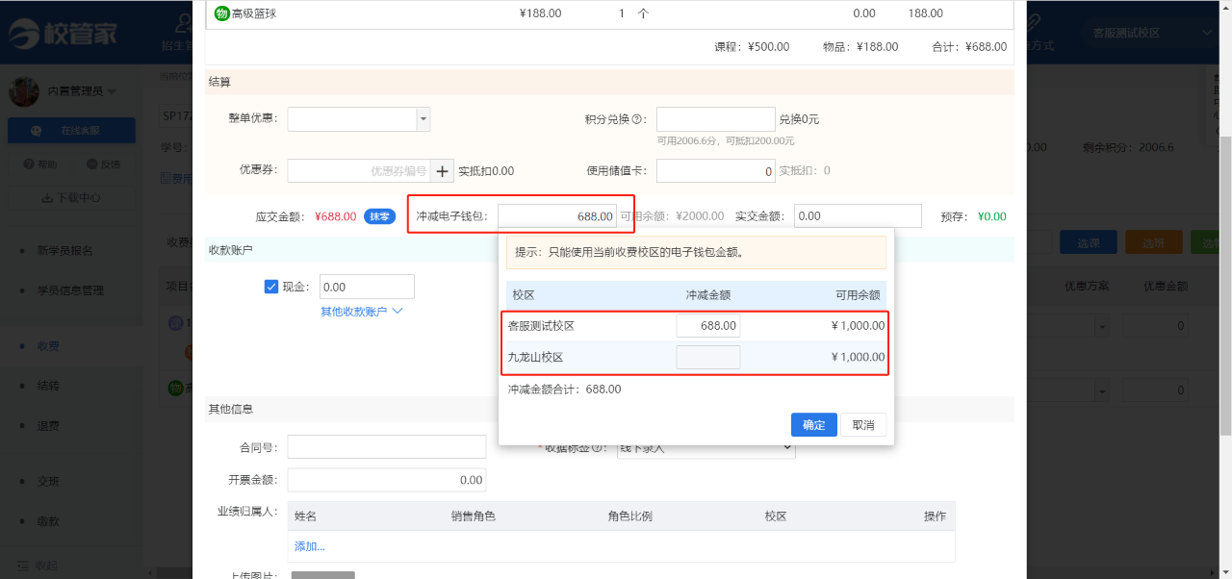Screen dimensions: 1232x579
Task: Click the help icon beside 积分兑换
Action: coord(637,120)
